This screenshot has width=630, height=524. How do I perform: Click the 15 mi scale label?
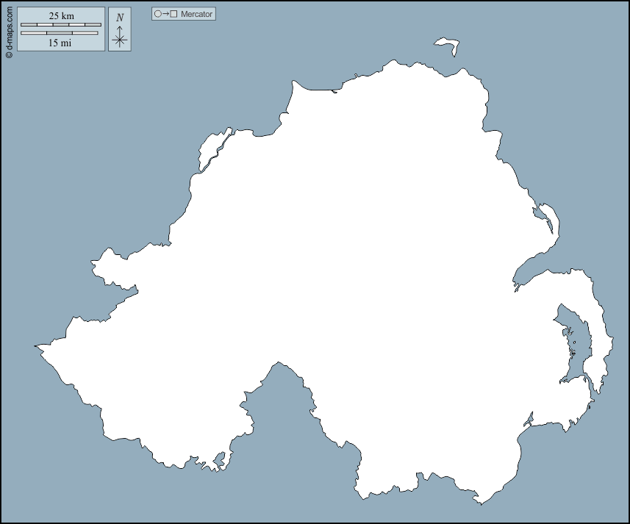(x=60, y=43)
